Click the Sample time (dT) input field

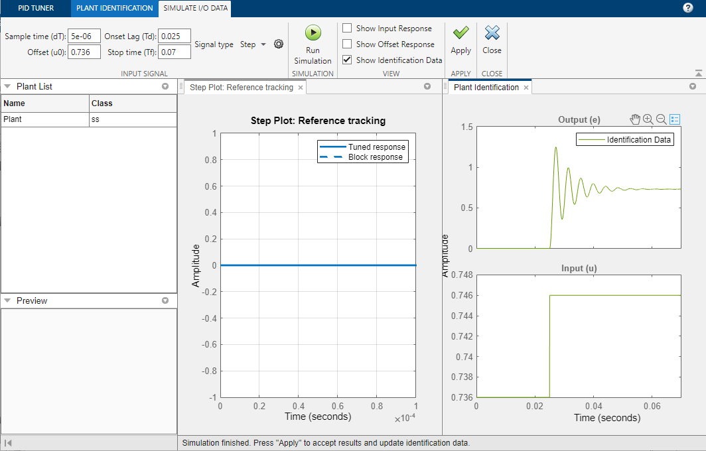coord(84,36)
